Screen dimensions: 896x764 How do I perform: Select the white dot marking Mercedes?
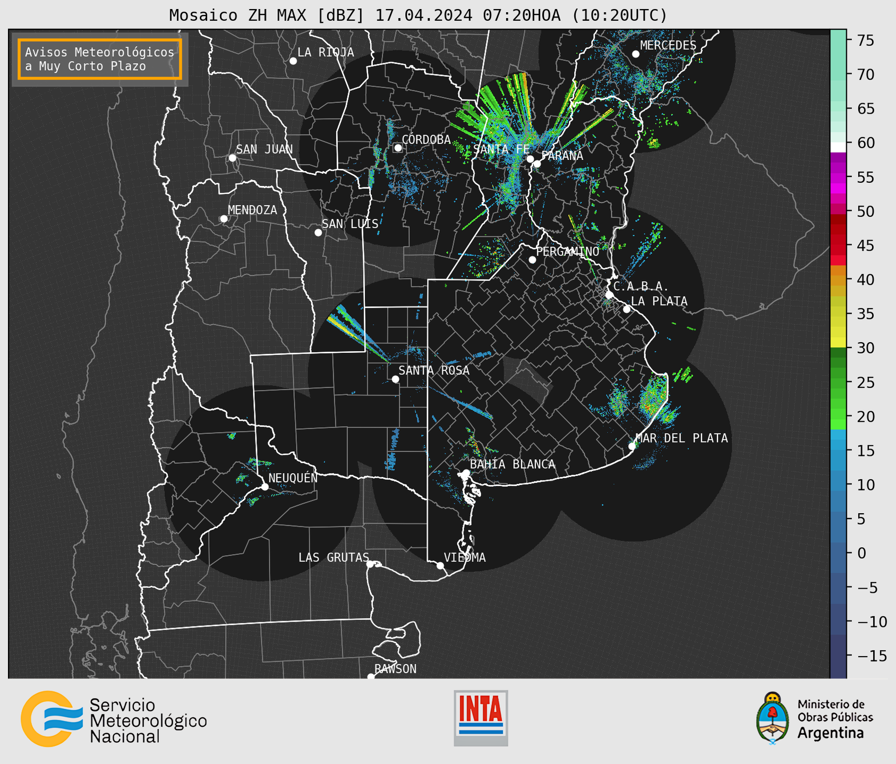pos(636,54)
